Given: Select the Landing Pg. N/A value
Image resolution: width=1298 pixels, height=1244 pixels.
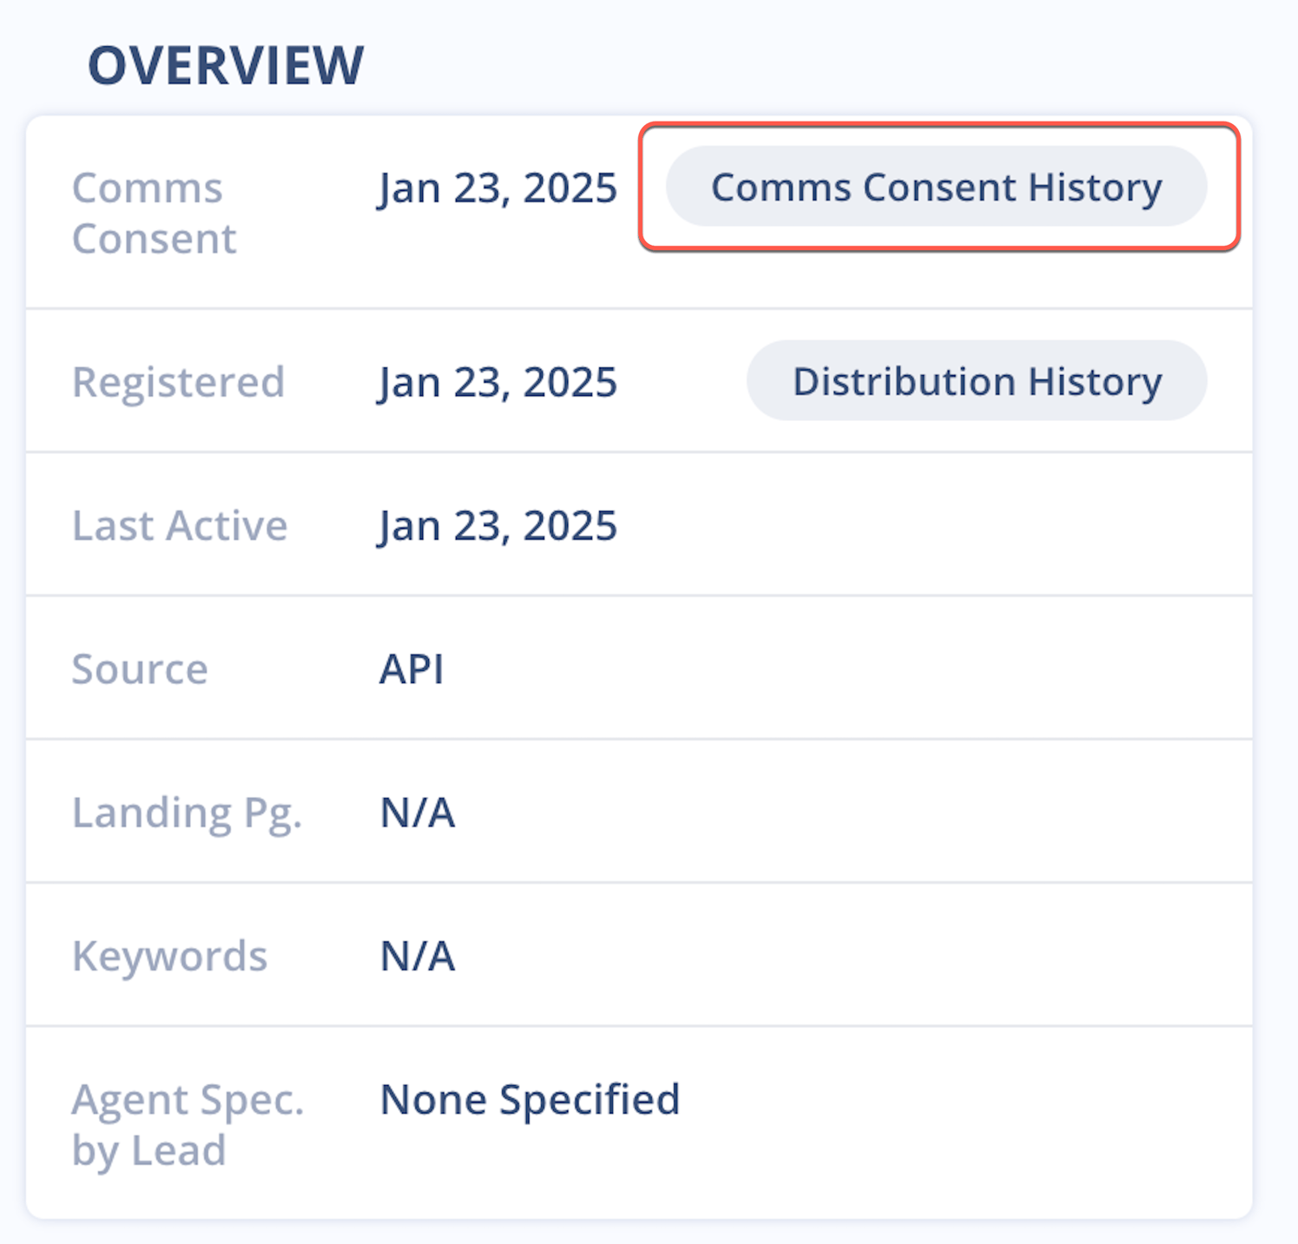Looking at the screenshot, I should [417, 813].
